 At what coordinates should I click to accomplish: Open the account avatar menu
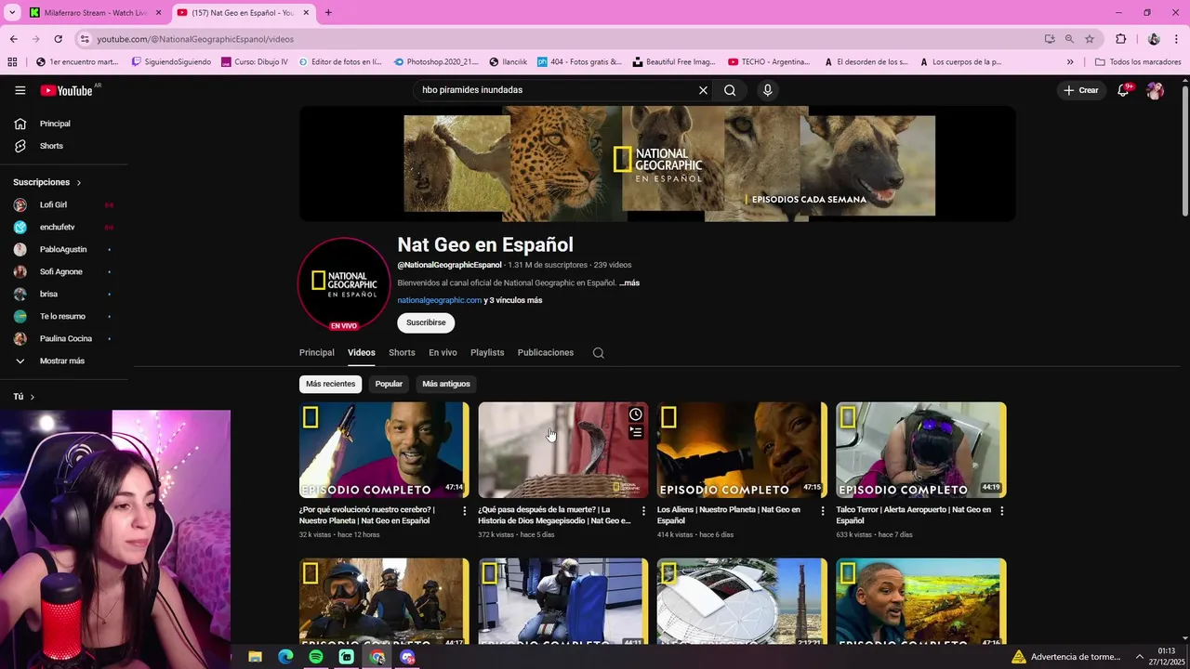click(x=1155, y=90)
